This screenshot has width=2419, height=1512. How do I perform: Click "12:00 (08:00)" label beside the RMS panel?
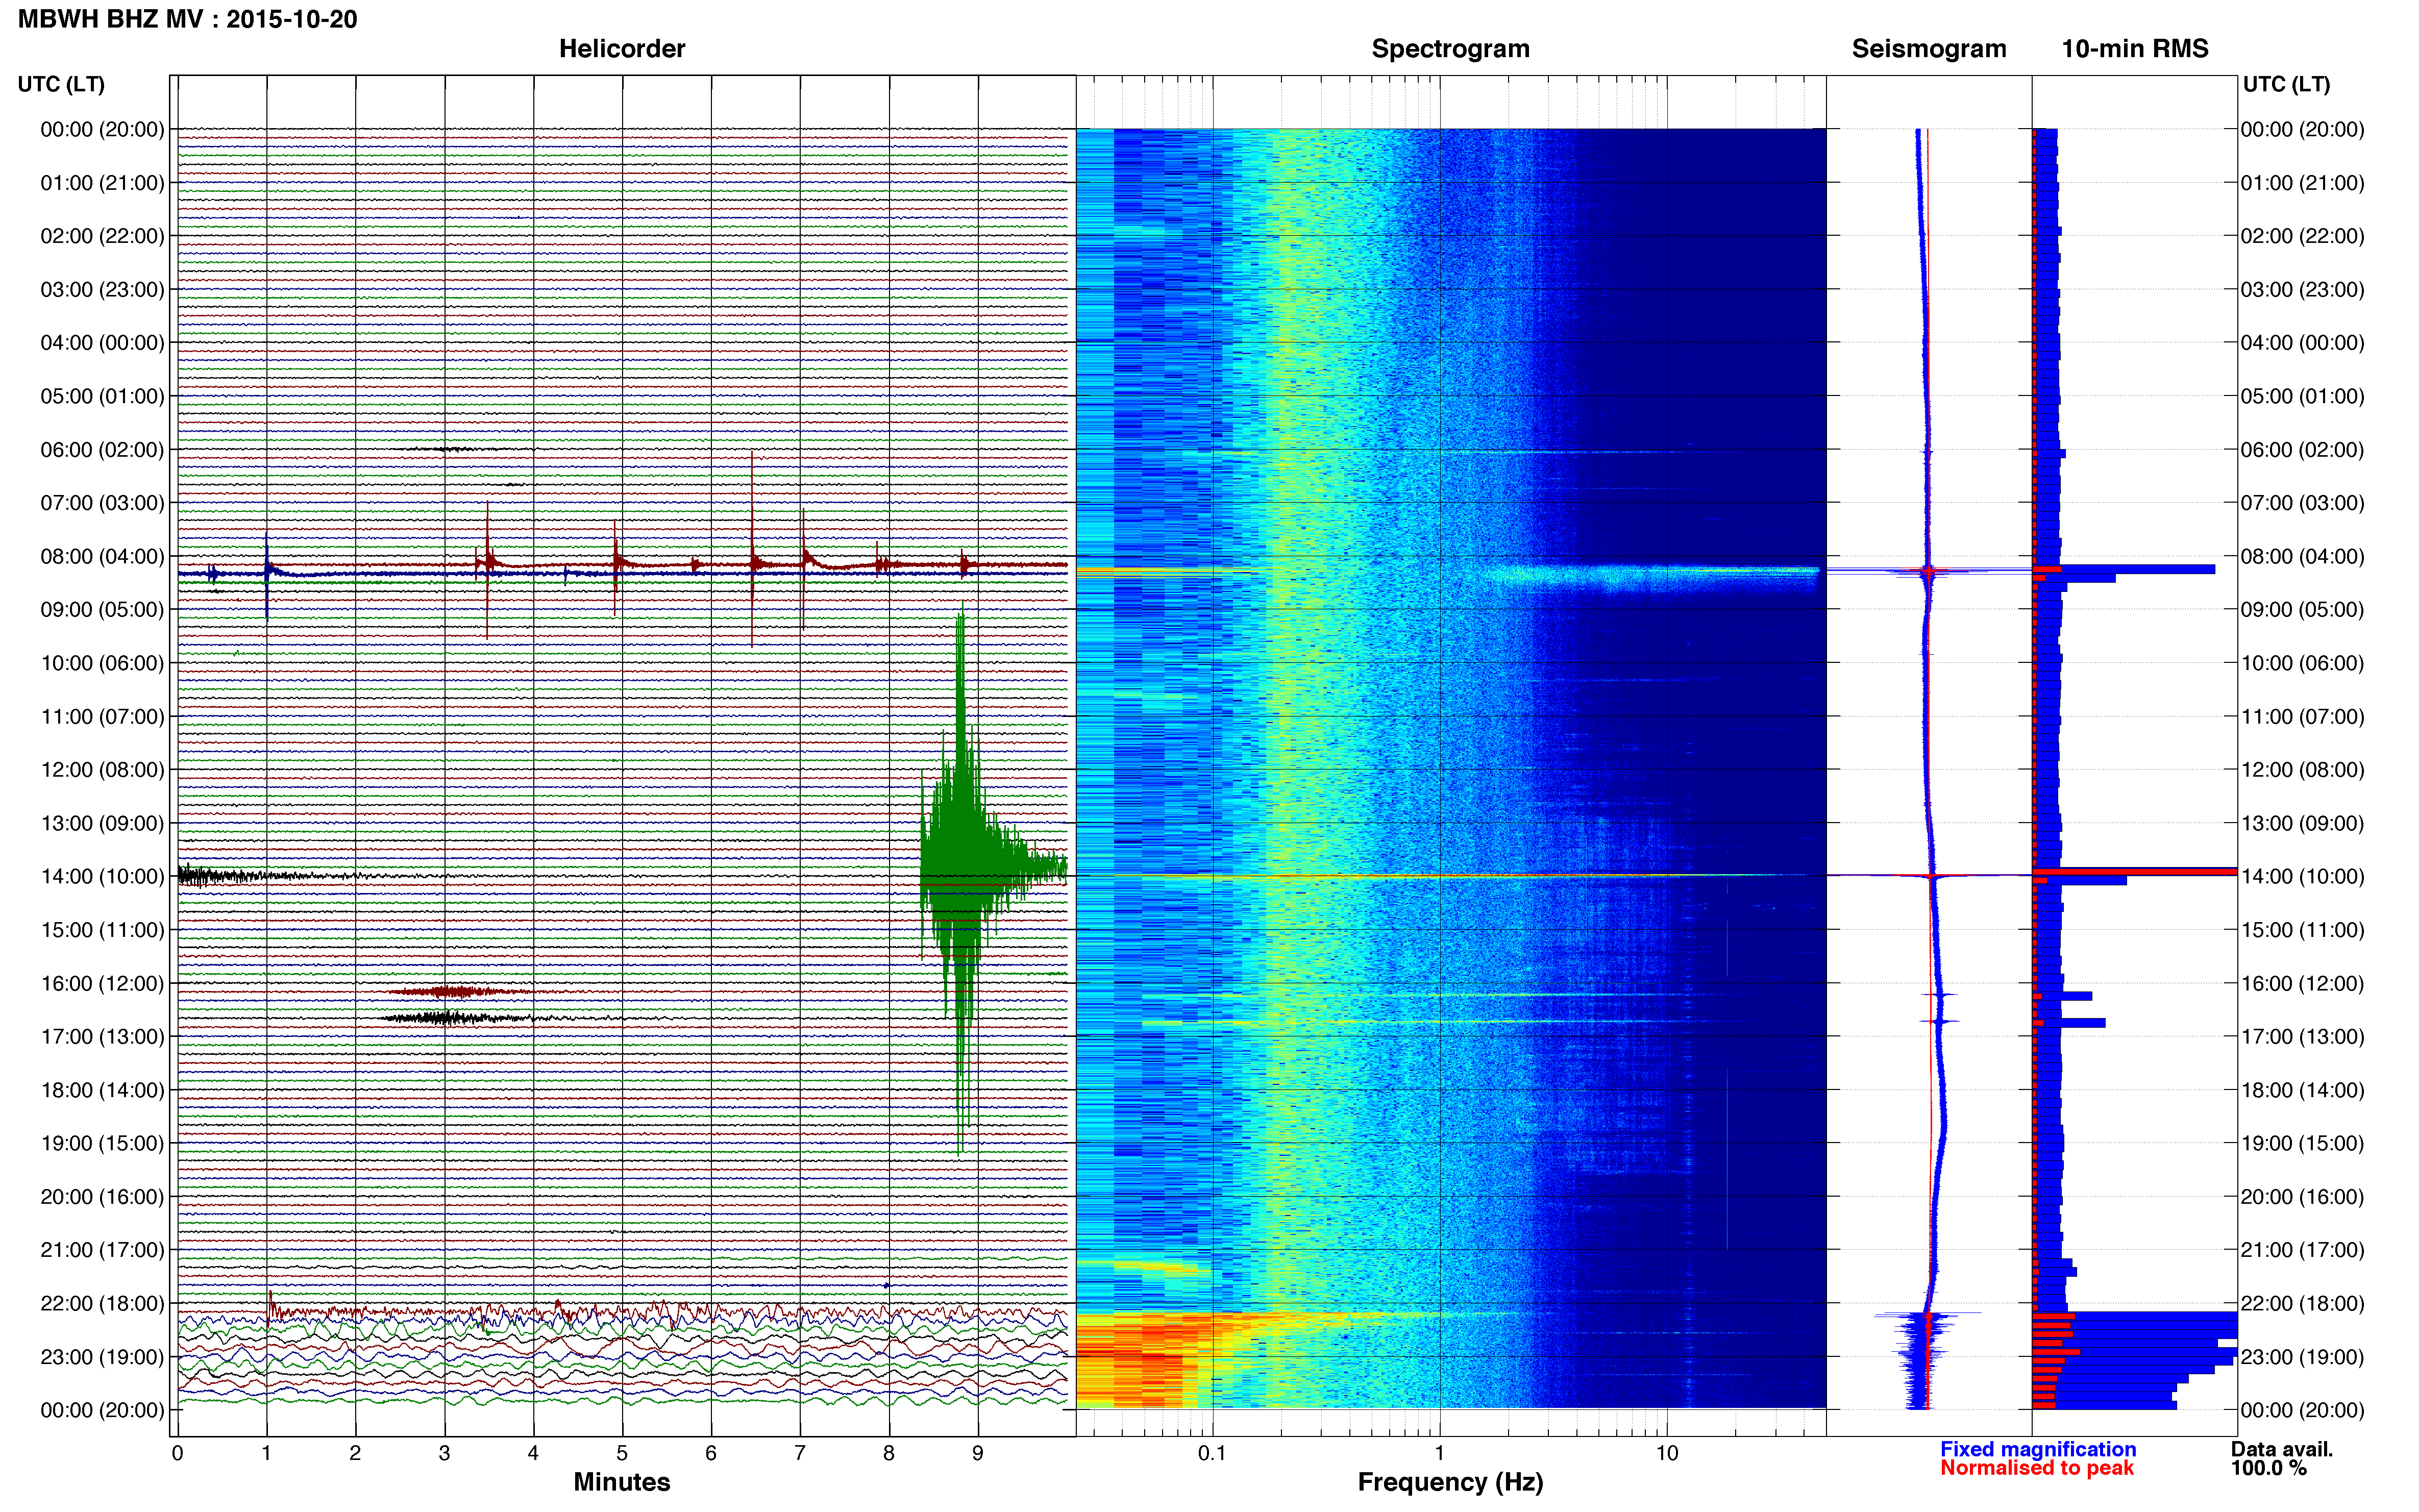tap(2303, 769)
